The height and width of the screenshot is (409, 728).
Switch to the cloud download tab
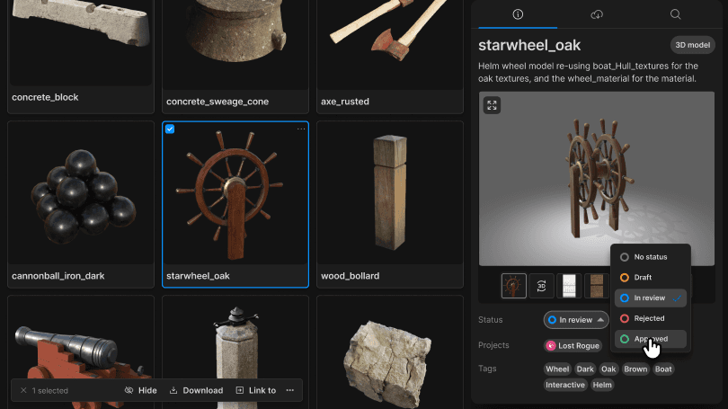[x=597, y=14]
